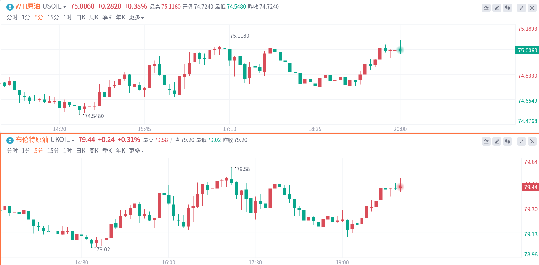Switch WTI chart to 周K timeframe
Viewport: 539px width, 265px height.
coord(94,18)
